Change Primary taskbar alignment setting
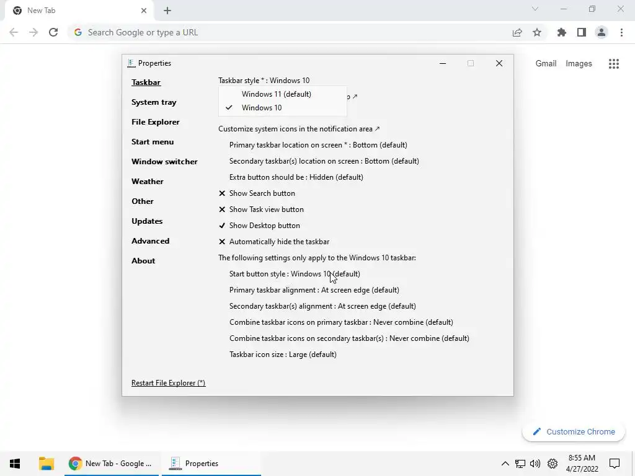This screenshot has height=476, width=635. click(314, 290)
